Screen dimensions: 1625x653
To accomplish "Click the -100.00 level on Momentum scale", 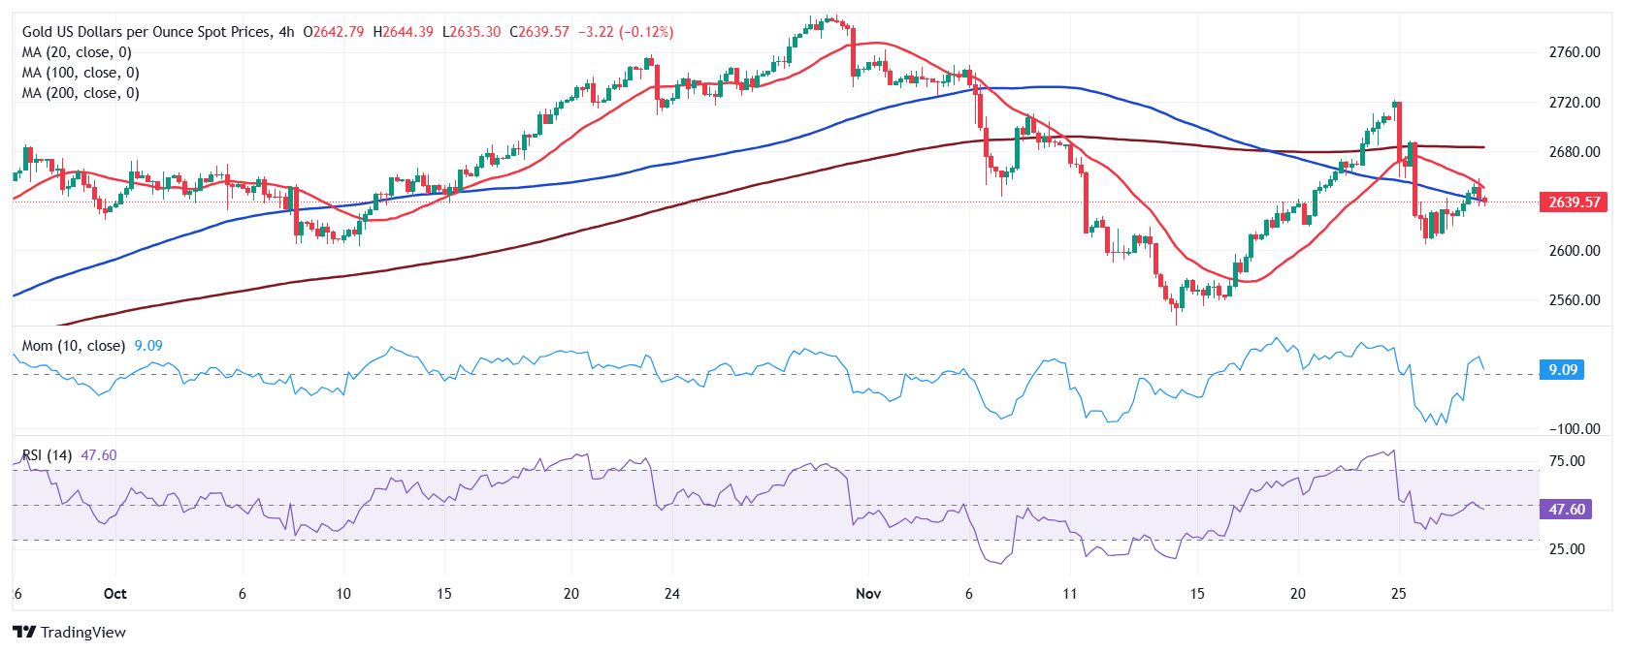I will (1574, 428).
